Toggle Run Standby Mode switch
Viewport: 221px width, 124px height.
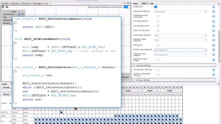click(x=157, y=26)
